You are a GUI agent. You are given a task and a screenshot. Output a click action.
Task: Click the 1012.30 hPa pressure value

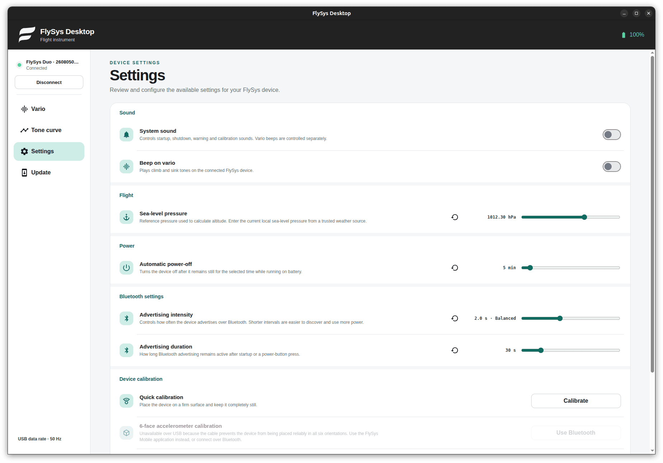coord(501,217)
